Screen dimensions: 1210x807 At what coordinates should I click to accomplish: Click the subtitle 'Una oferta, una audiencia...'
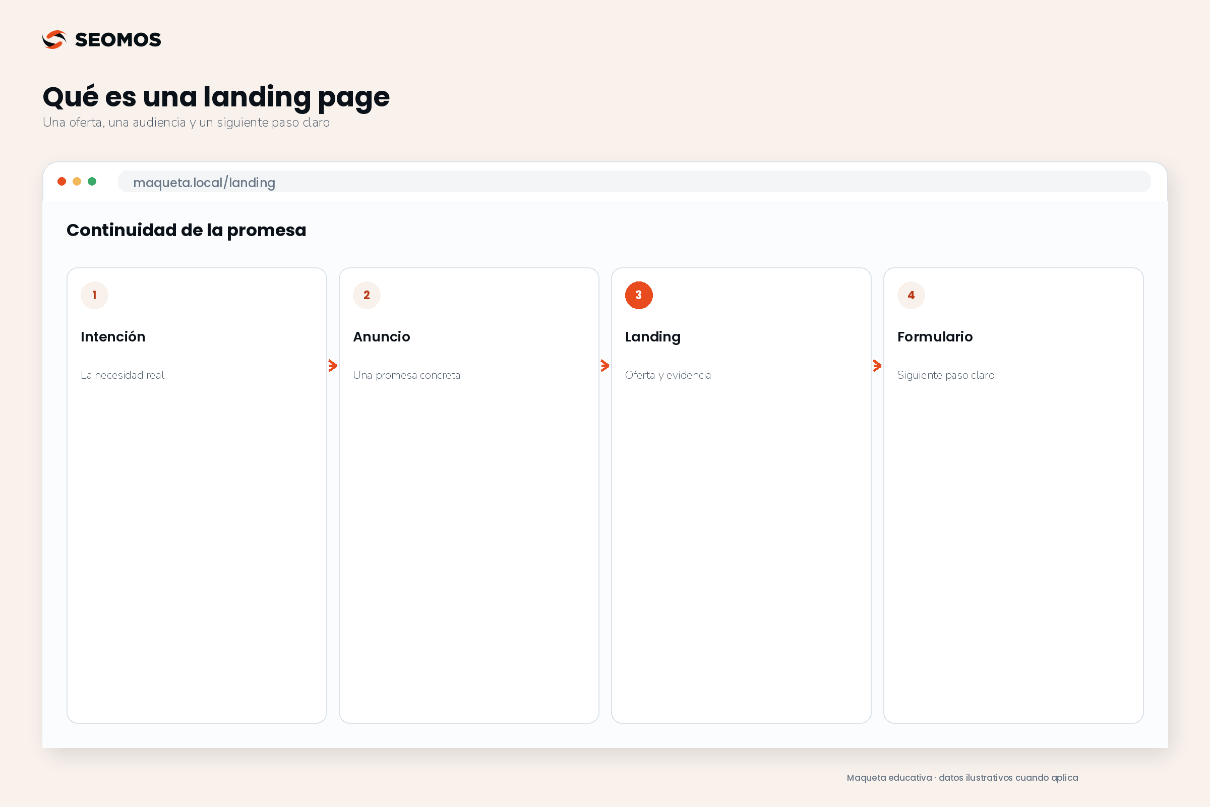(x=186, y=123)
